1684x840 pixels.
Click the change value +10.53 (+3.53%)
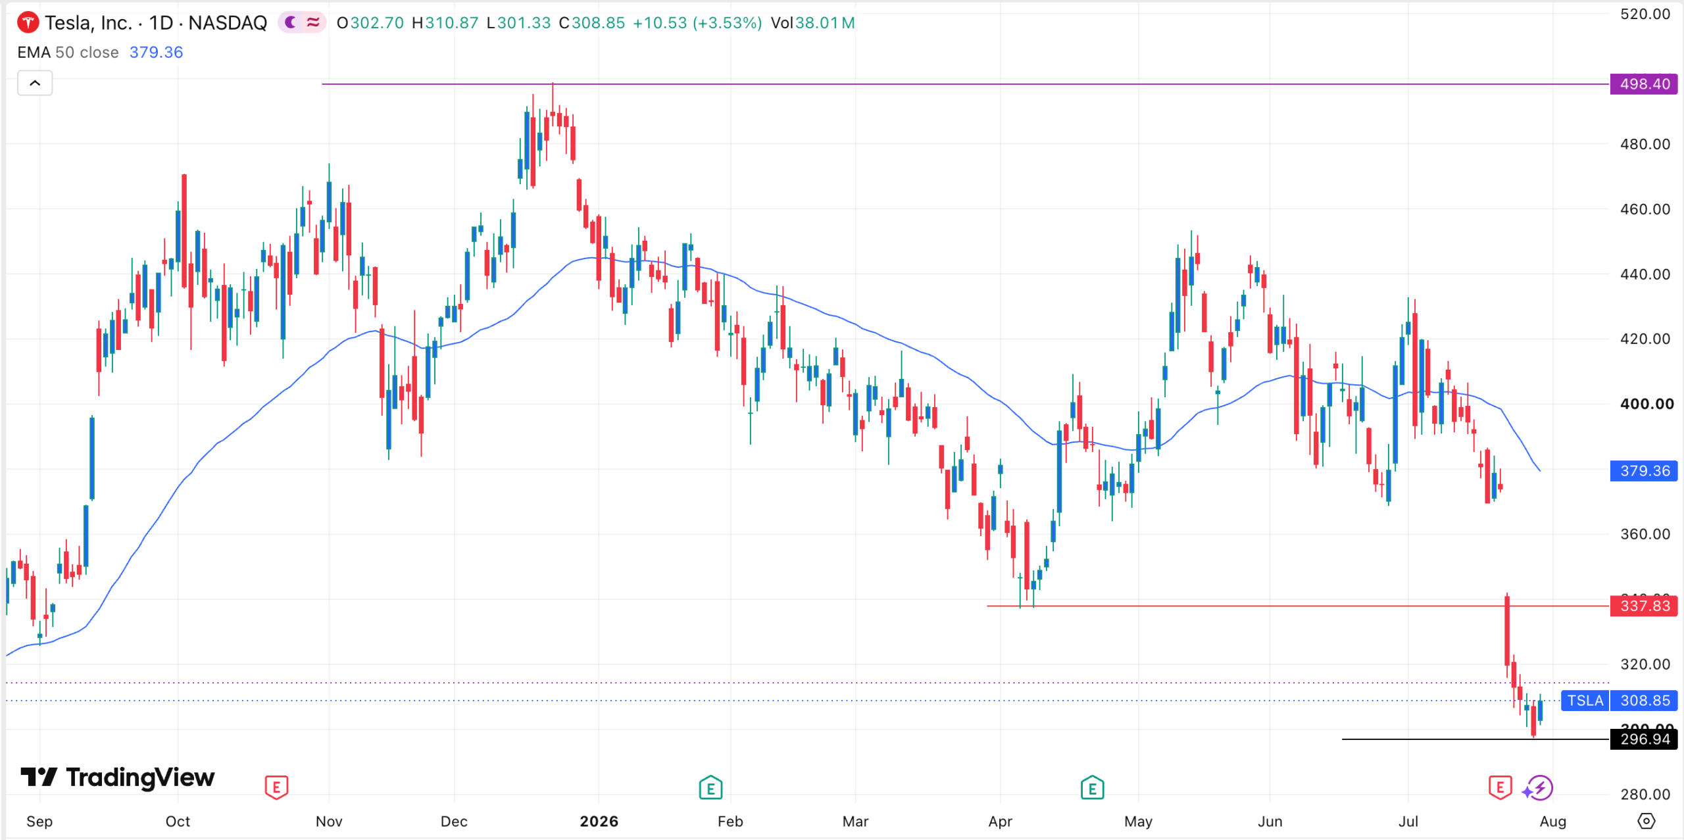pos(697,23)
